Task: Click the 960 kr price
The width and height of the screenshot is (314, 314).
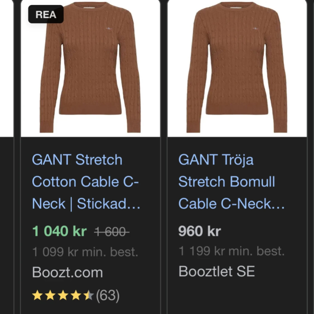Action: coord(199,231)
